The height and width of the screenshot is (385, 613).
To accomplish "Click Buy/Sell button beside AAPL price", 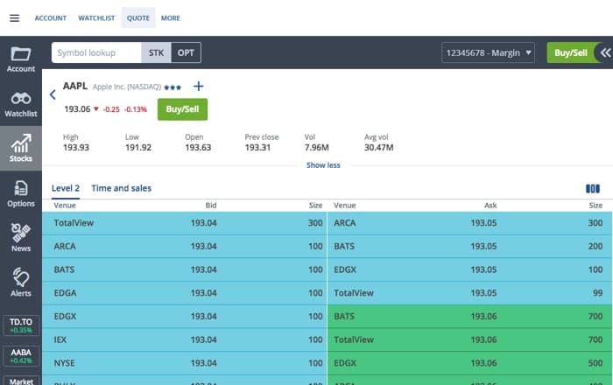I will [182, 109].
